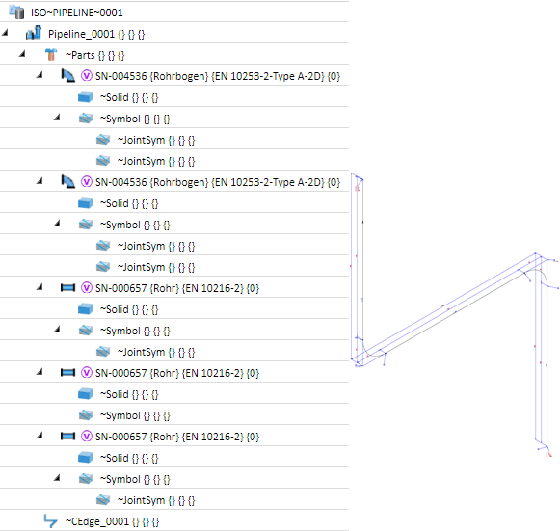Click the ~Symbol icon under second SN-000657

click(x=86, y=415)
